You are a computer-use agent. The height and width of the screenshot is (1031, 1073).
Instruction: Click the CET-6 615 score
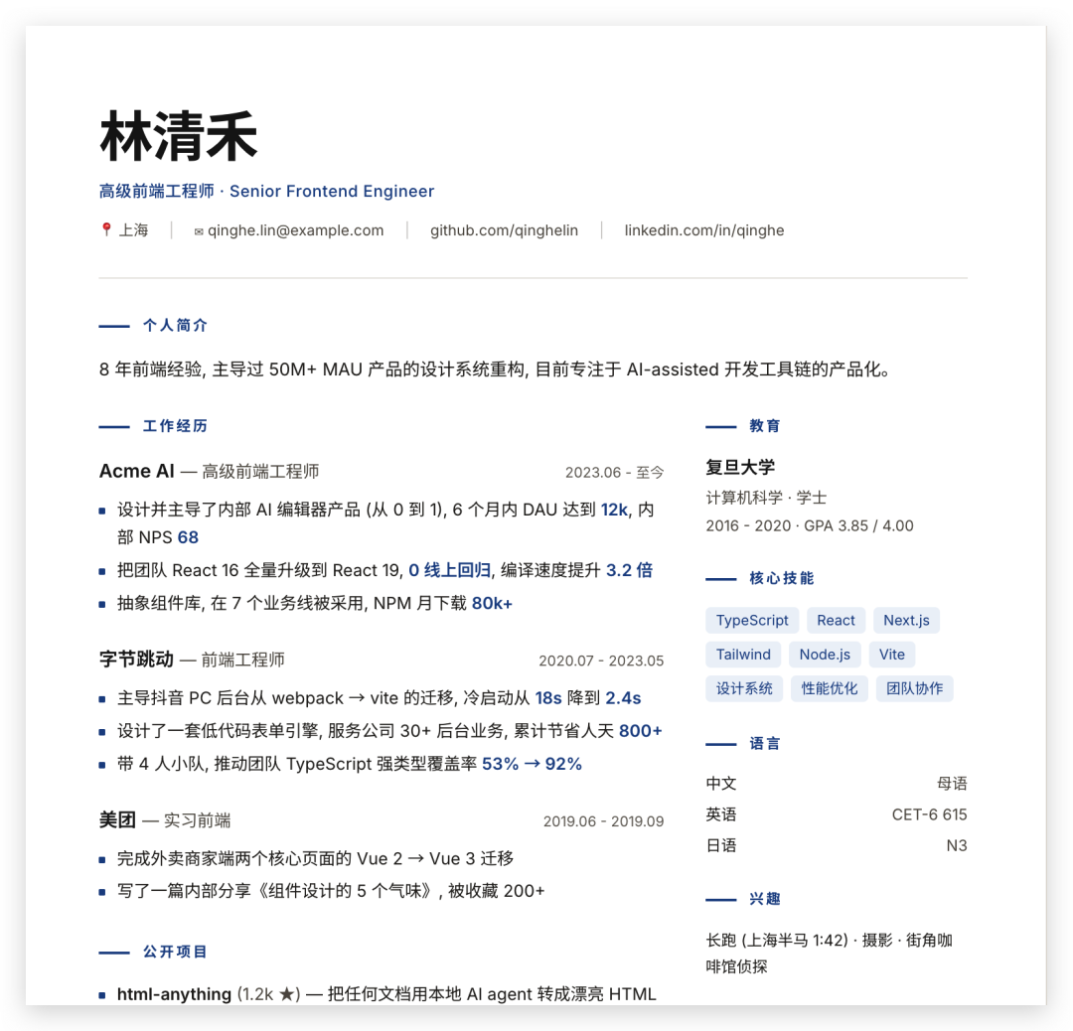pos(929,814)
